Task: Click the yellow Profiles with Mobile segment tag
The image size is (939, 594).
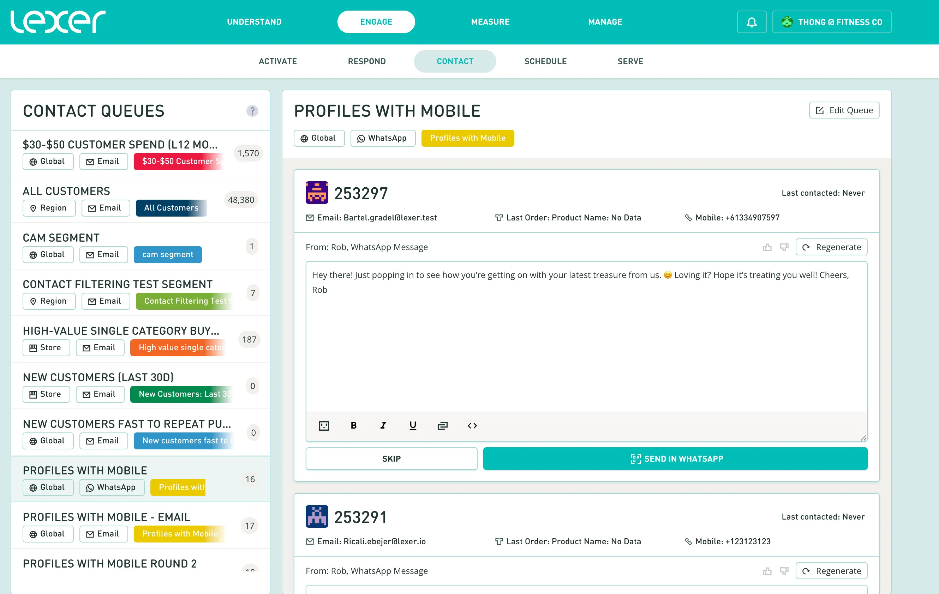Action: pyautogui.click(x=467, y=138)
